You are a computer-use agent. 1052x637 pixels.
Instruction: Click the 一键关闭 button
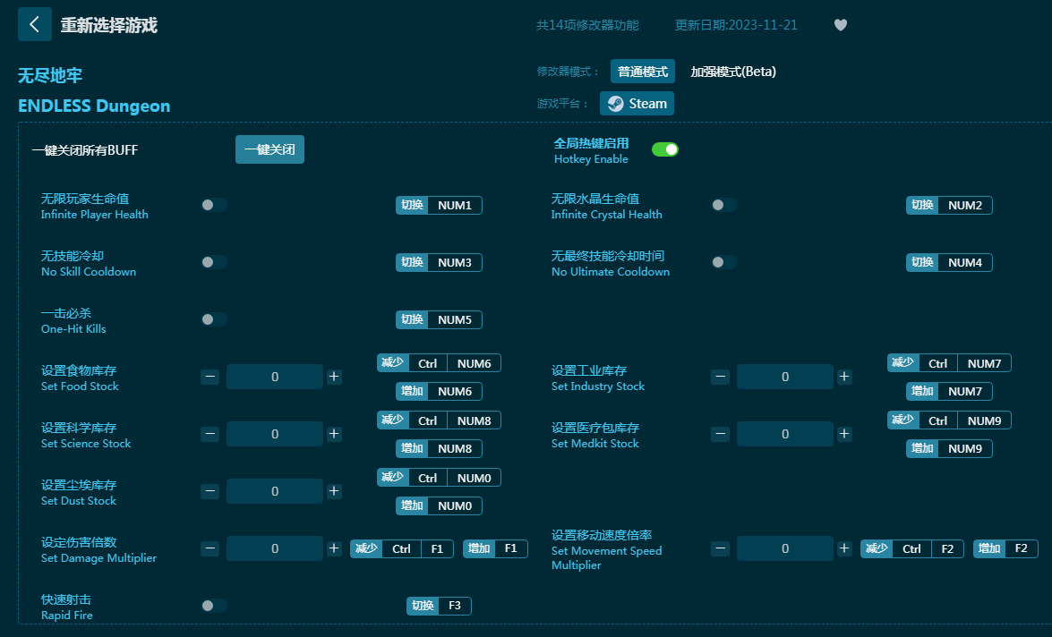pyautogui.click(x=269, y=149)
